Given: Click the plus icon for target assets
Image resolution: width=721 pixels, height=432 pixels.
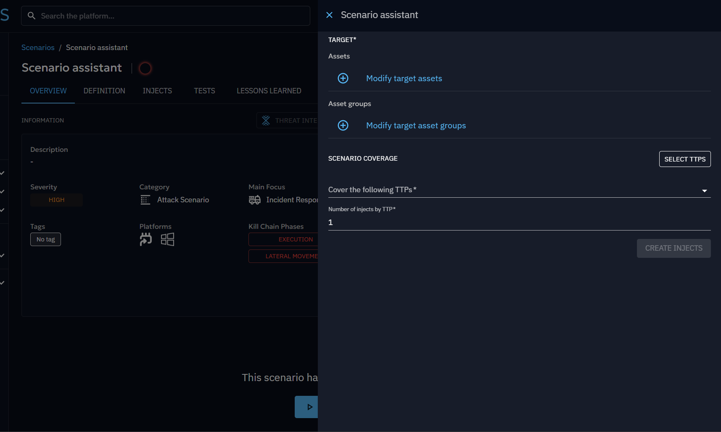Looking at the screenshot, I should (343, 78).
